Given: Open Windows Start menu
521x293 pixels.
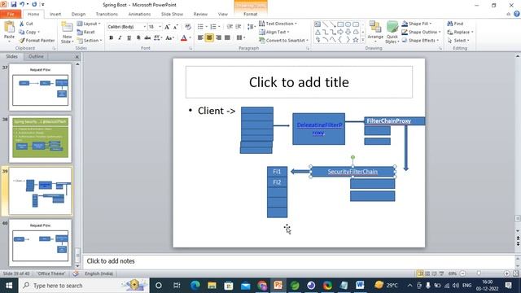Looking at the screenshot, I should (x=9, y=286).
